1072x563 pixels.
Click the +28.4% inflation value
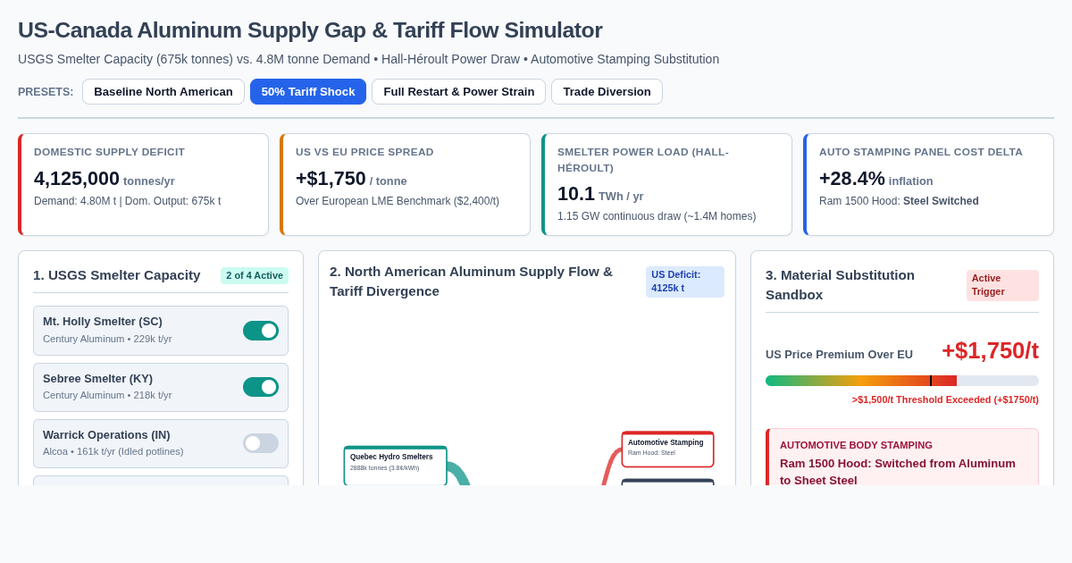pyautogui.click(x=875, y=179)
